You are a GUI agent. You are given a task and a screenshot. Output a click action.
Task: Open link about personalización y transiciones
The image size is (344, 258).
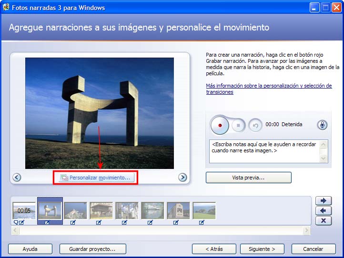(269, 89)
